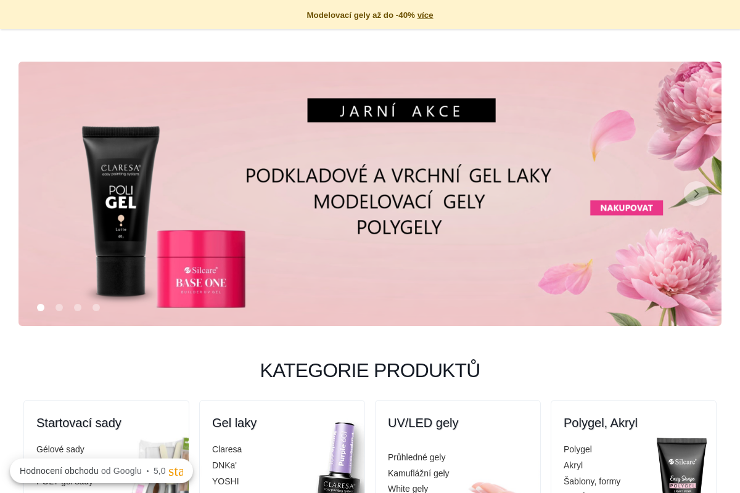Select the second carousel dot
740x493 pixels.
59,308
